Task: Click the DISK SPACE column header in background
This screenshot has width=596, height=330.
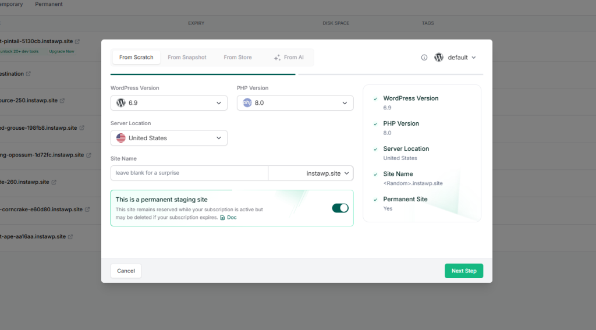Action: (336, 23)
